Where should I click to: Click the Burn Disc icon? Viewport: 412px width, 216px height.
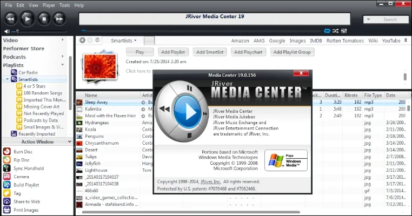click(7, 151)
